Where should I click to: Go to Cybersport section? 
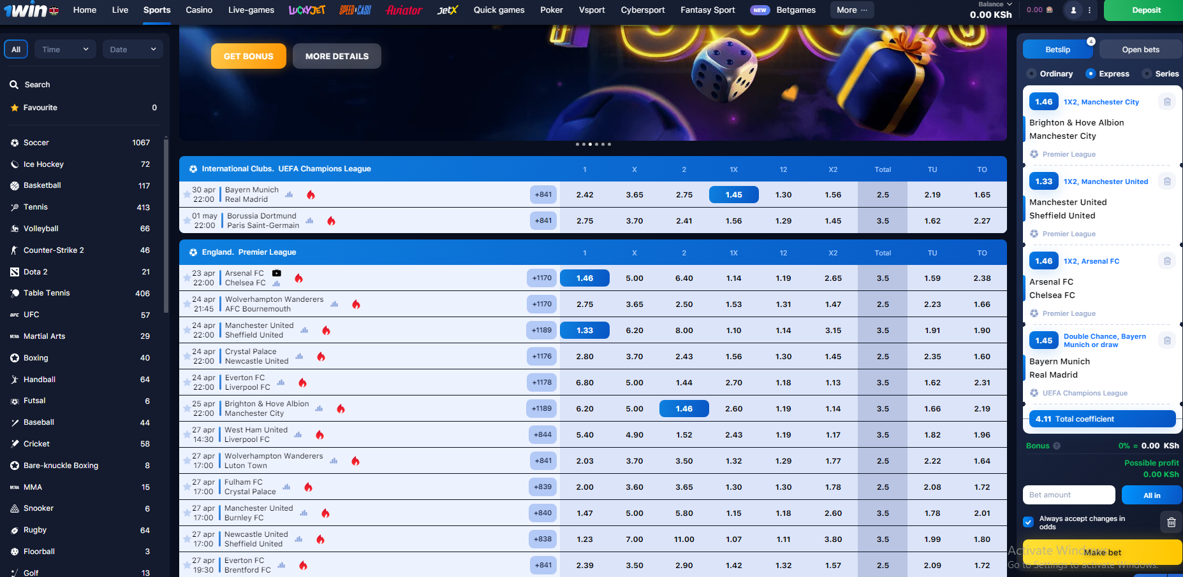pos(643,10)
